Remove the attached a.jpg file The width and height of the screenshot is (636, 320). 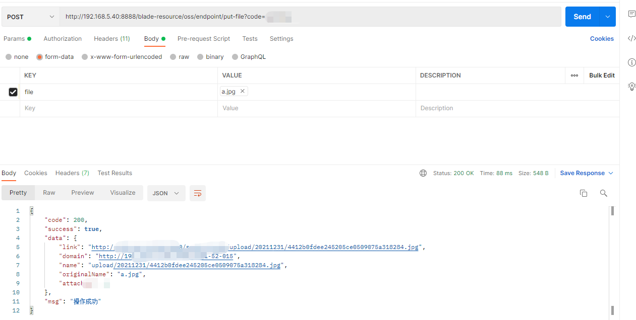[242, 91]
